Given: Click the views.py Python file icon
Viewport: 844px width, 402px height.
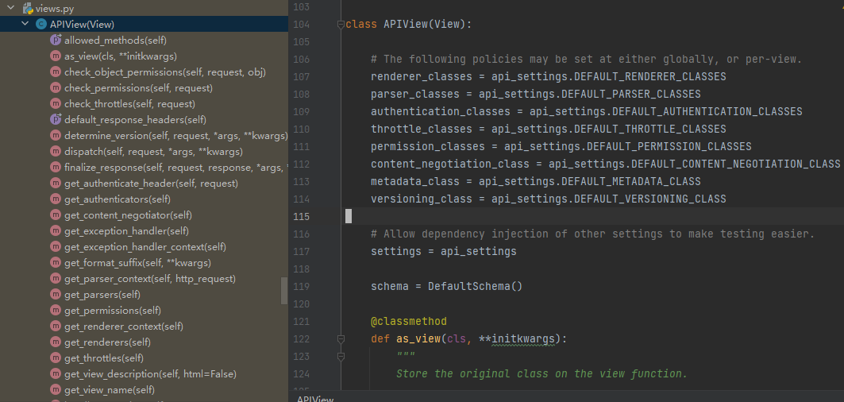Looking at the screenshot, I should (x=28, y=8).
